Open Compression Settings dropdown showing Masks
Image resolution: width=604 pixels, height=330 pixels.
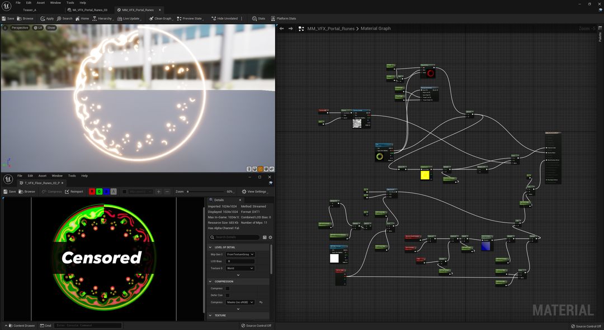click(240, 302)
